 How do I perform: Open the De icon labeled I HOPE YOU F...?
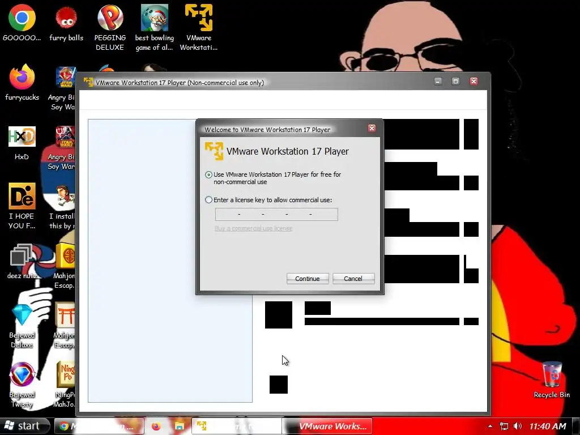22,206
